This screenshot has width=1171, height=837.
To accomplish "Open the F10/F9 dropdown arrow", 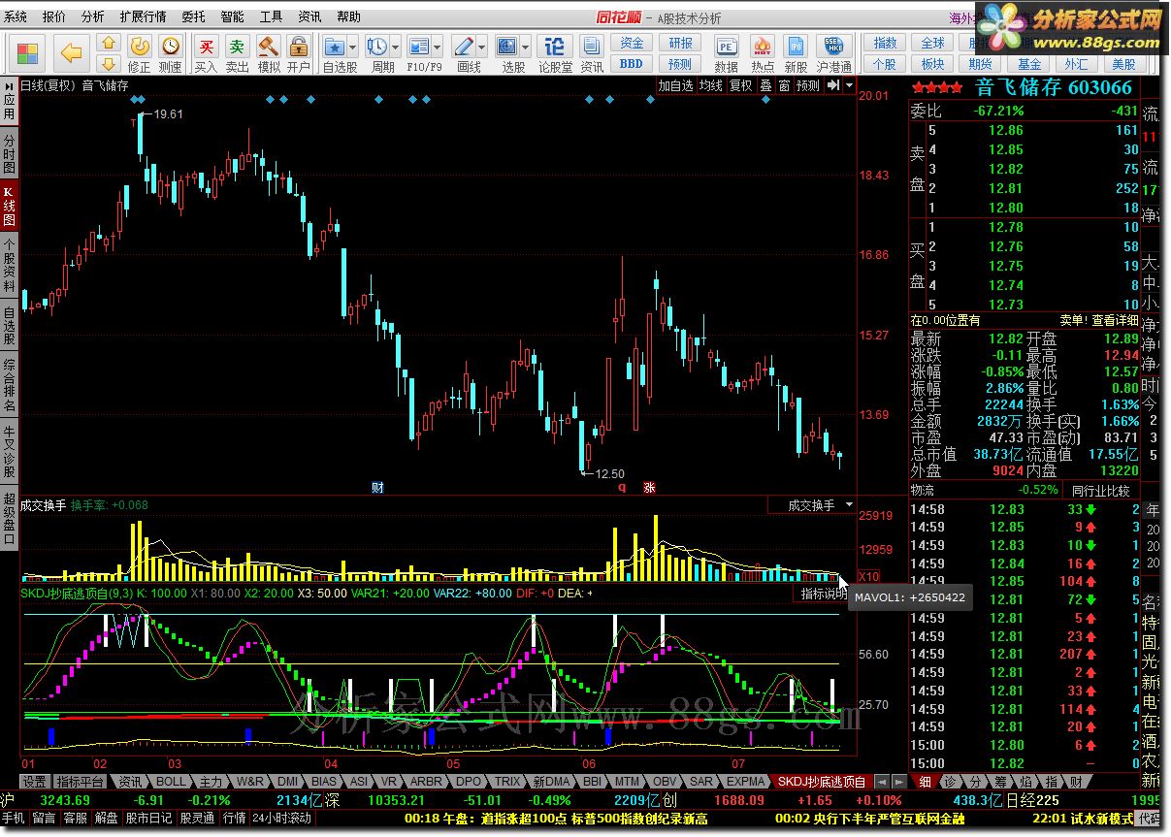I will click(438, 46).
